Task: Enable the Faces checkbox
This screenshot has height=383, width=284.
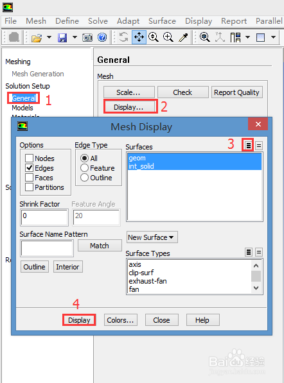Action: click(x=29, y=177)
